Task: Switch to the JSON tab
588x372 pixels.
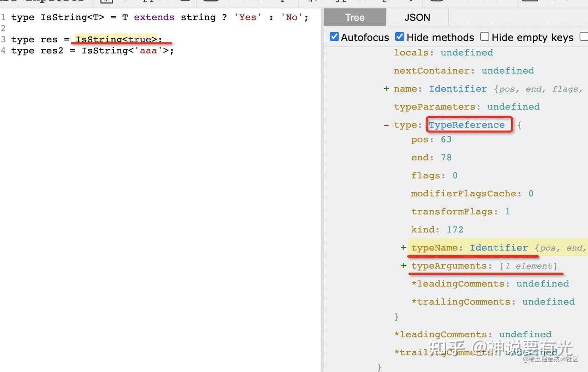Action: [x=417, y=18]
